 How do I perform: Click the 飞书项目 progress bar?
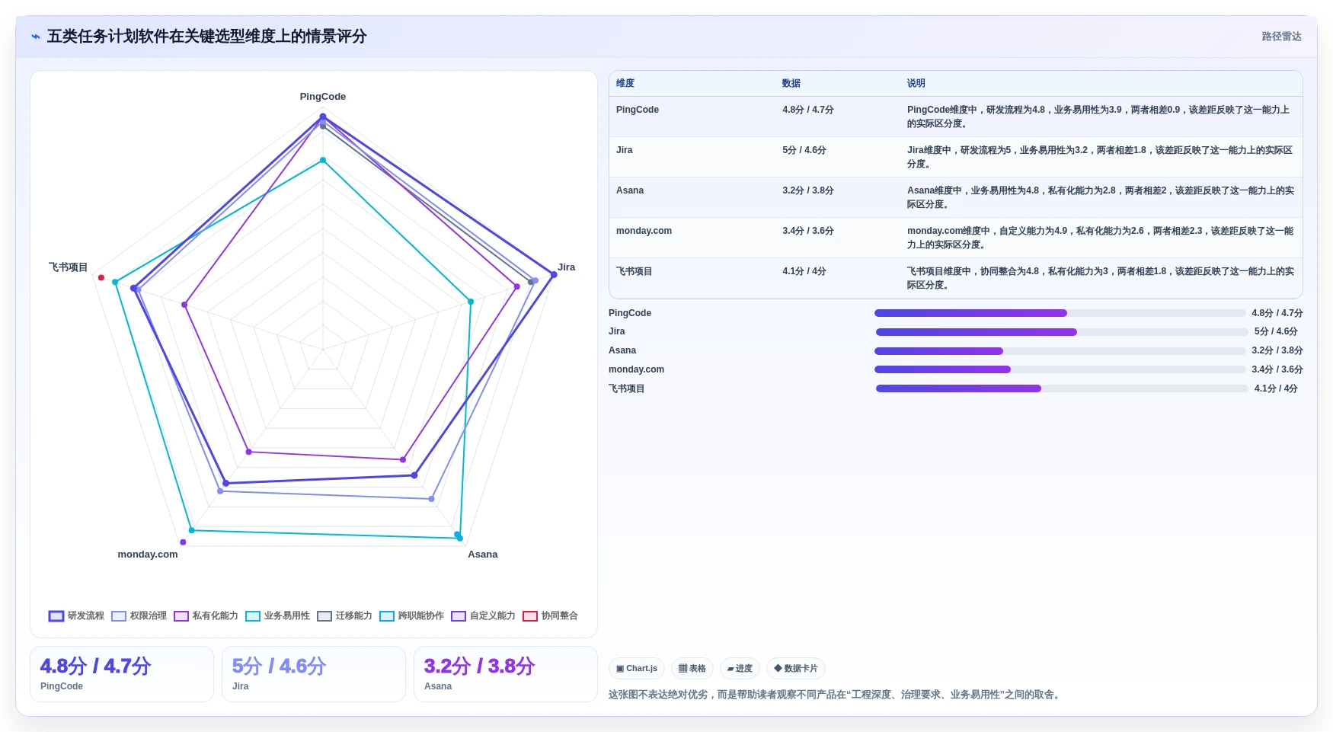1062,388
